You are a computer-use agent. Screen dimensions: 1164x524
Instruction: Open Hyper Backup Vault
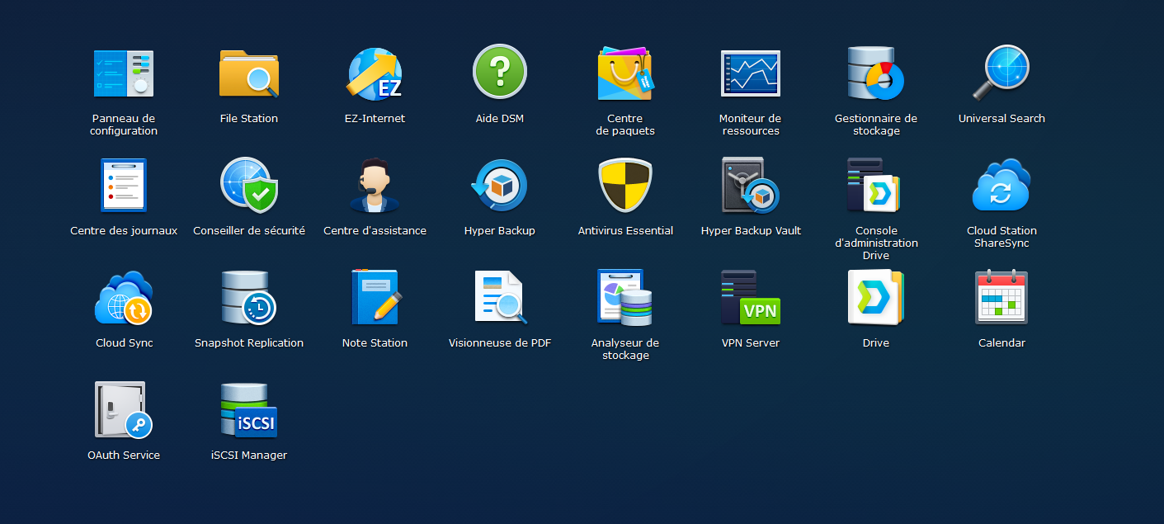(x=750, y=186)
